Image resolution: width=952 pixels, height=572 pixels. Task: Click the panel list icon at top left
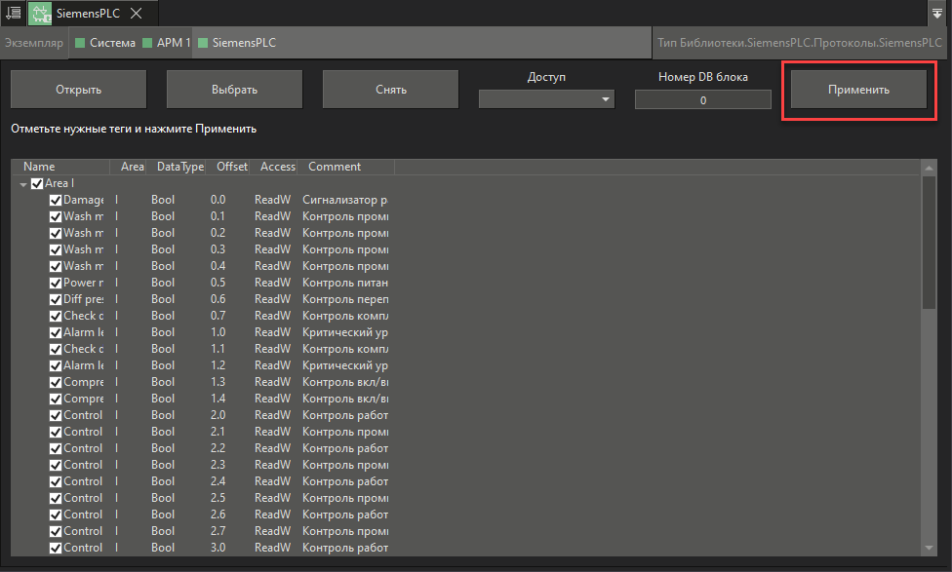pos(13,13)
